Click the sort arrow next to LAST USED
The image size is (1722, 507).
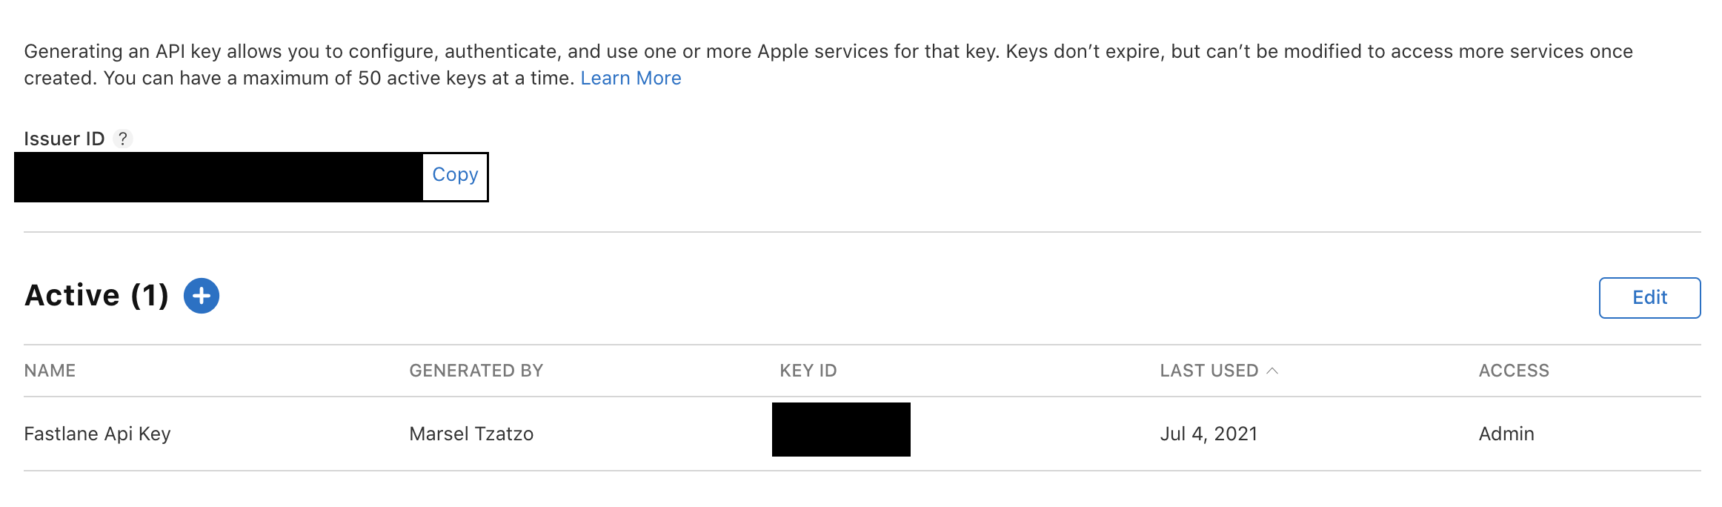1272,371
